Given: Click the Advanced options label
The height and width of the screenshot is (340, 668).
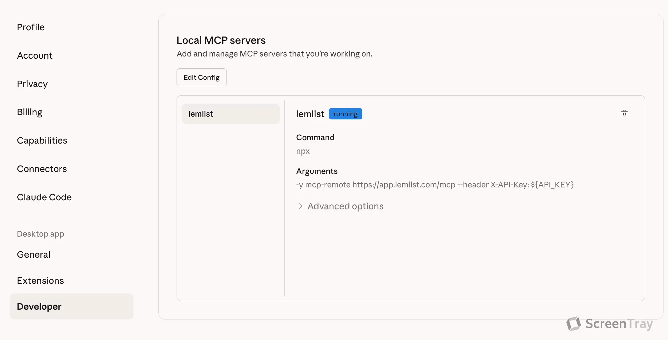Looking at the screenshot, I should (x=345, y=206).
